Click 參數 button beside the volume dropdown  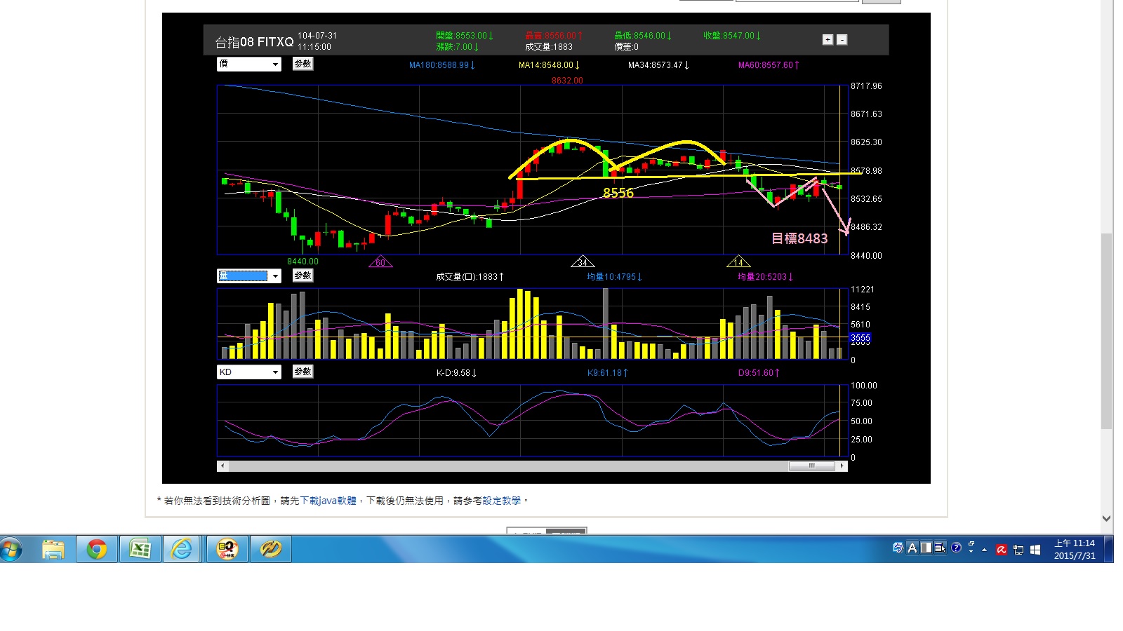[303, 276]
